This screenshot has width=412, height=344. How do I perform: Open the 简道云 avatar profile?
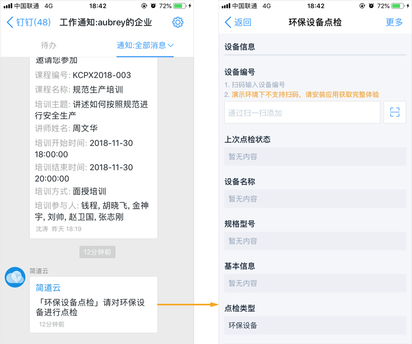click(15, 277)
